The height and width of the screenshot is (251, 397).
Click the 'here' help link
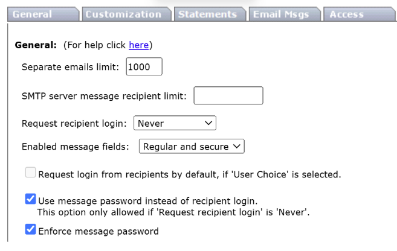coord(138,45)
